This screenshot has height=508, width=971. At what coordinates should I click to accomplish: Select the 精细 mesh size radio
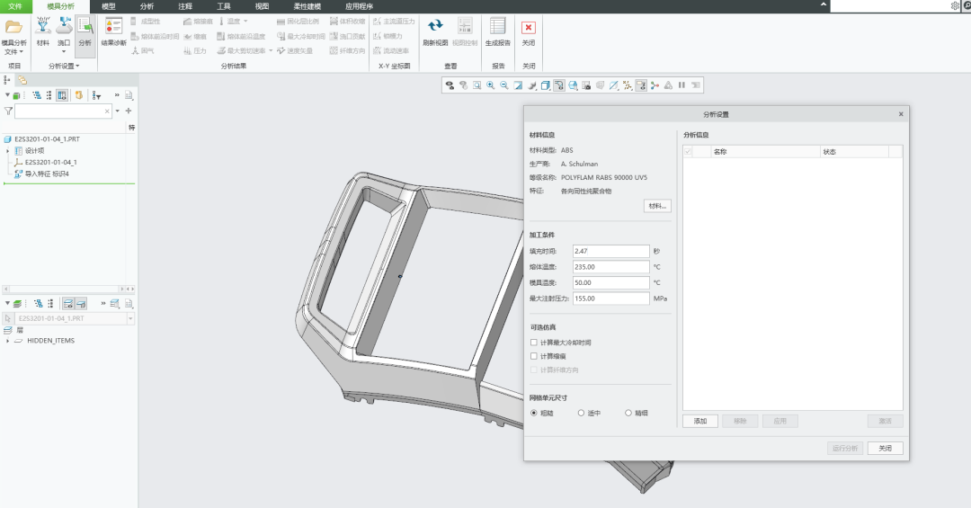click(628, 413)
